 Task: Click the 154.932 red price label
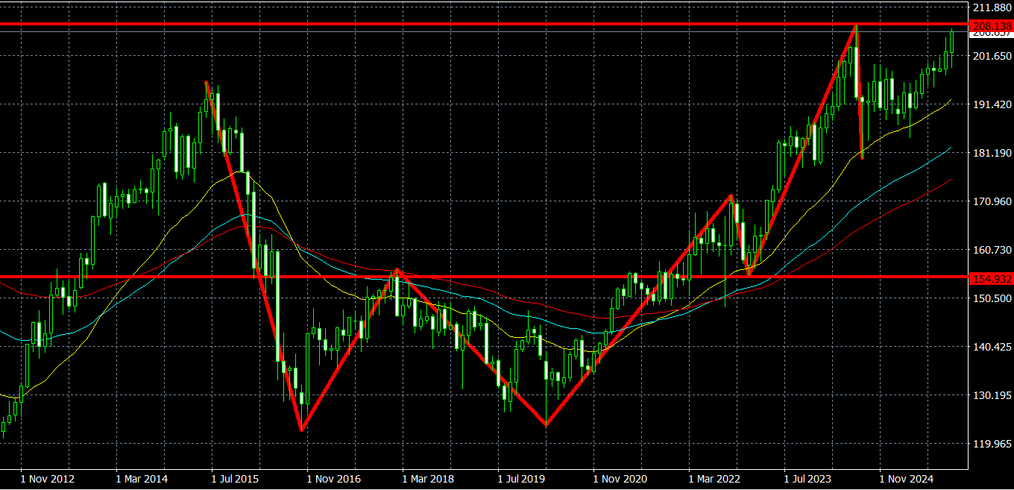(x=992, y=278)
